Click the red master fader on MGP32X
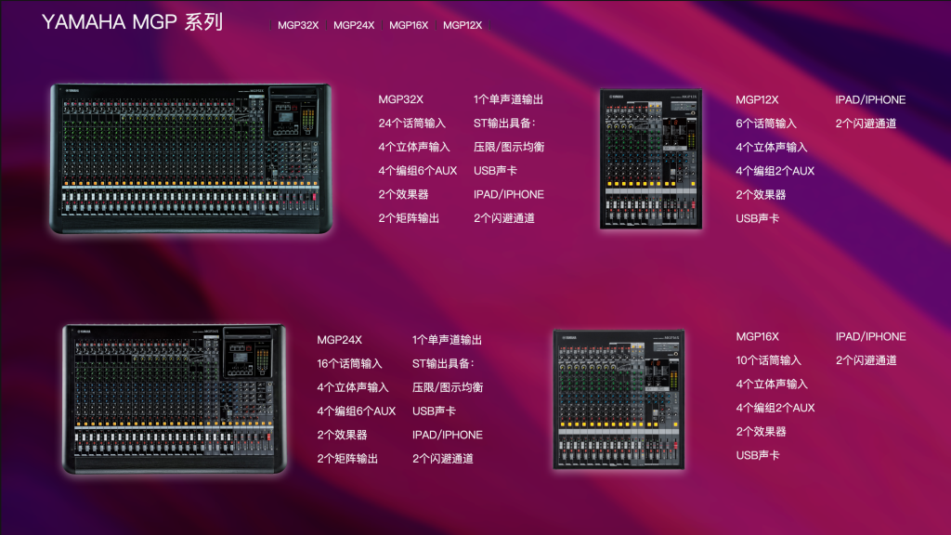This screenshot has height=535, width=951. (314, 196)
